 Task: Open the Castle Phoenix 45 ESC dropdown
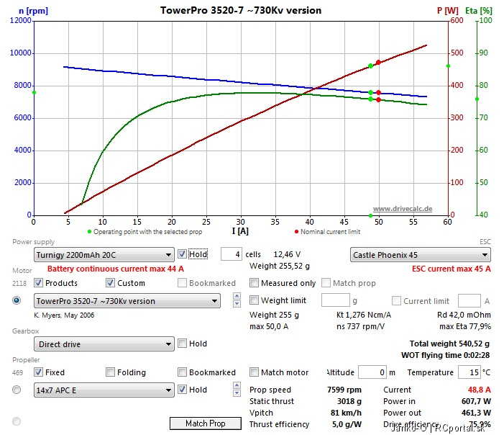tap(420, 255)
